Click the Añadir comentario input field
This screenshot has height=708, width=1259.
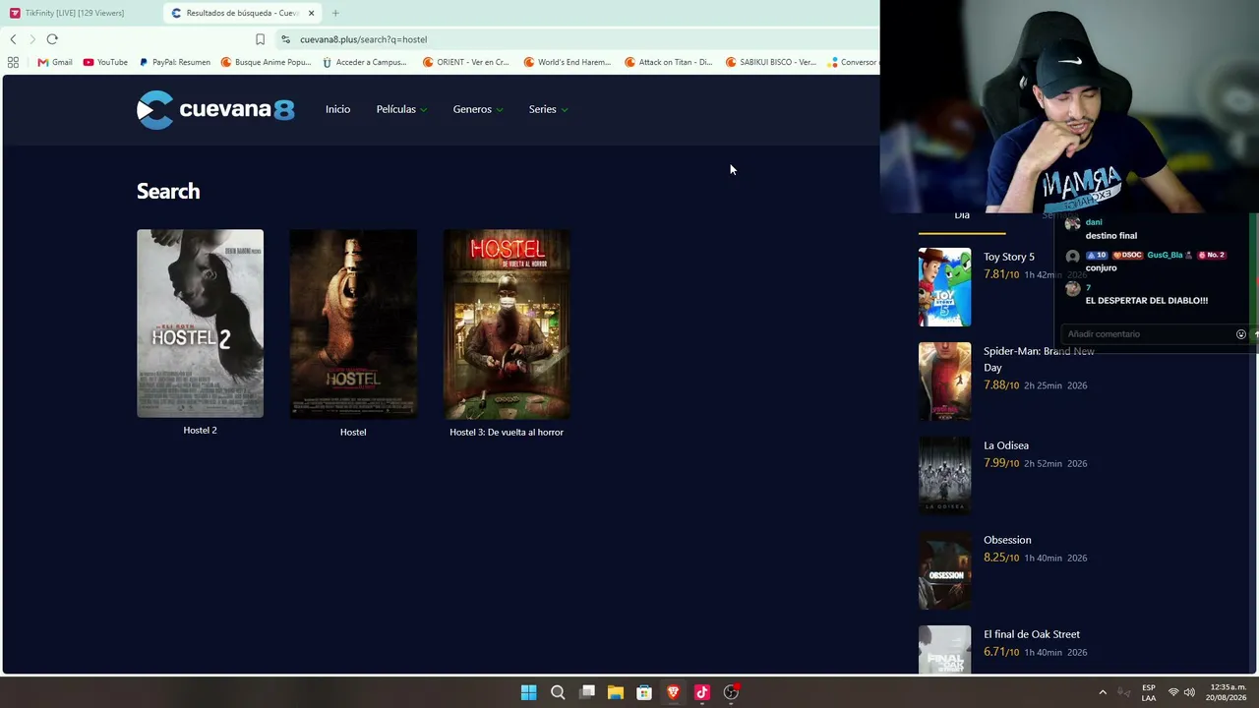(x=1146, y=334)
